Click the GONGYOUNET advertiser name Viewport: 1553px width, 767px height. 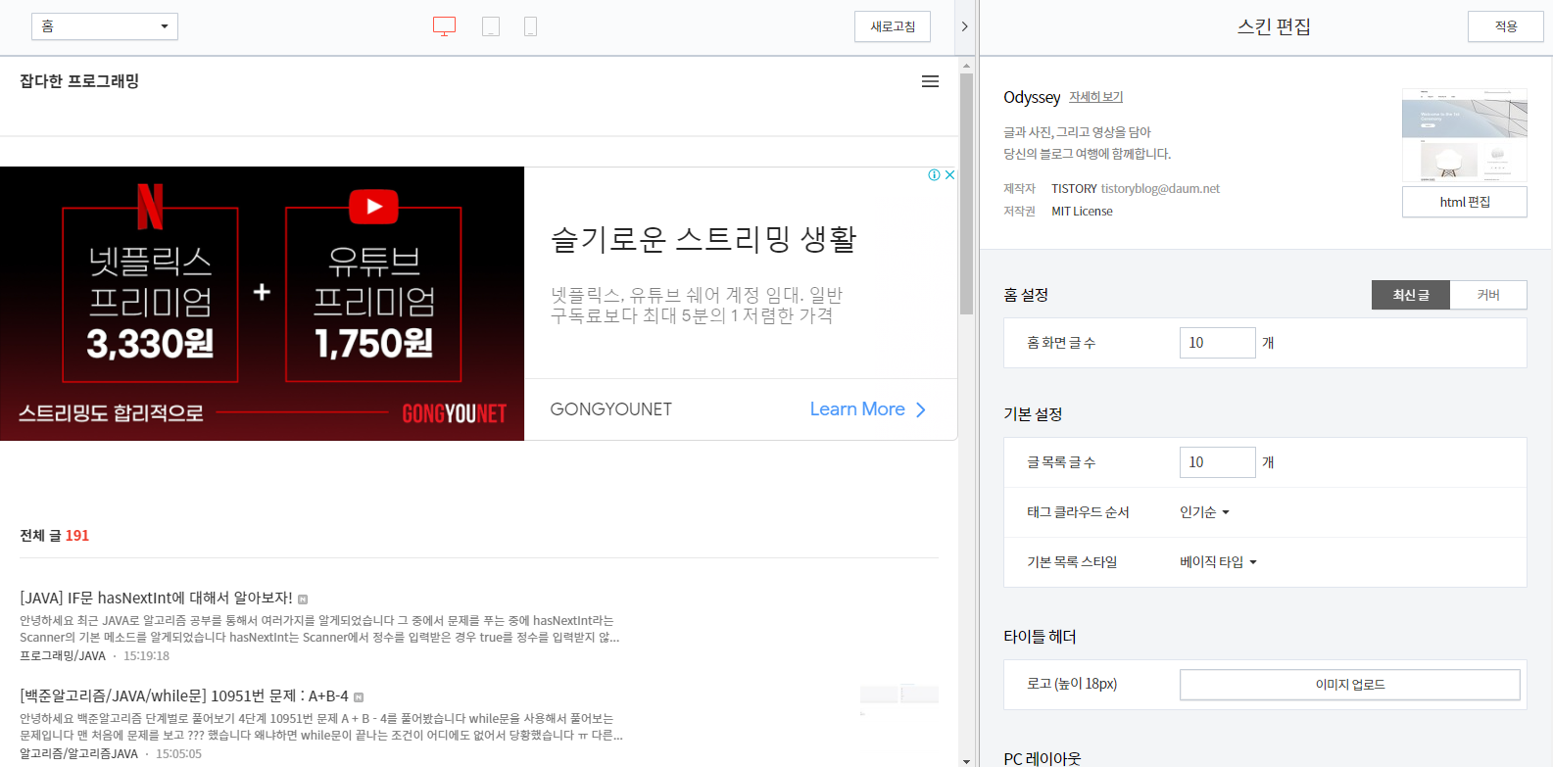click(610, 409)
